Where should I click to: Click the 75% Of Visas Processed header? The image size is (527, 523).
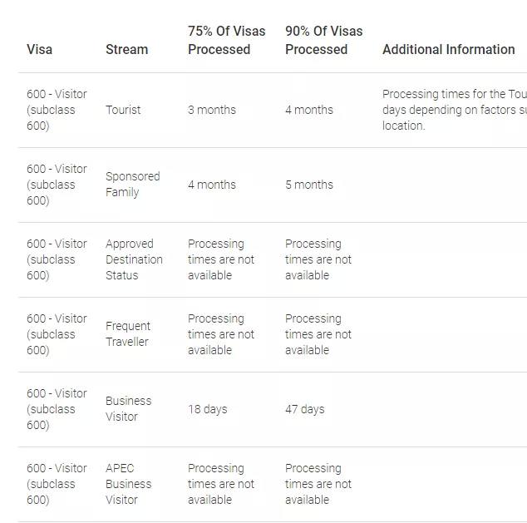click(226, 40)
